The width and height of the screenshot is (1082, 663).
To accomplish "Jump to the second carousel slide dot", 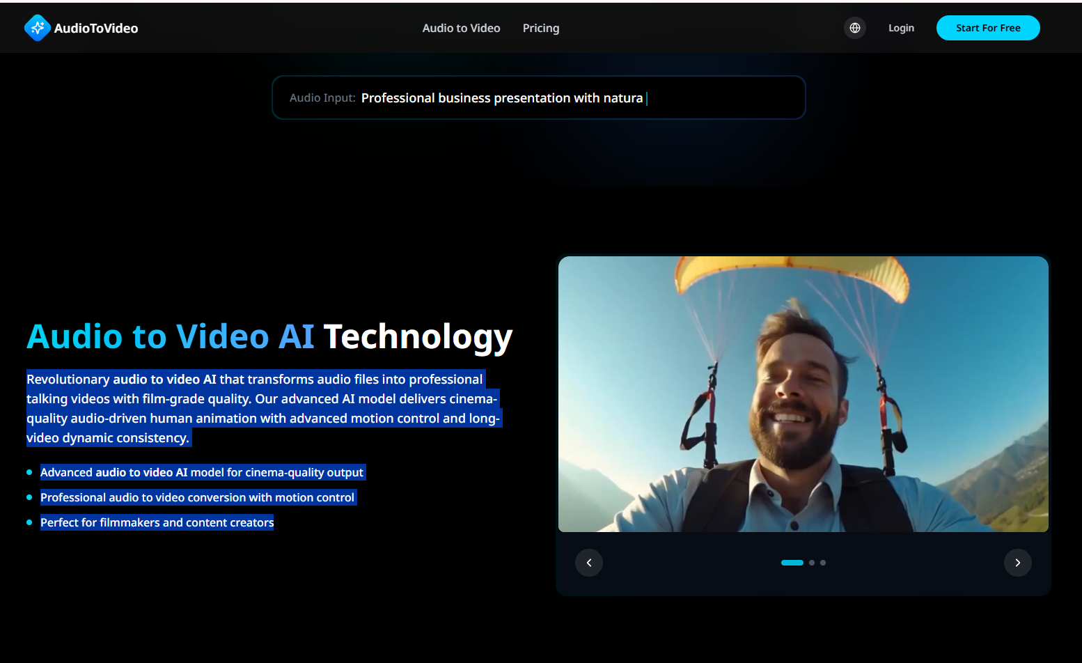I will (811, 562).
